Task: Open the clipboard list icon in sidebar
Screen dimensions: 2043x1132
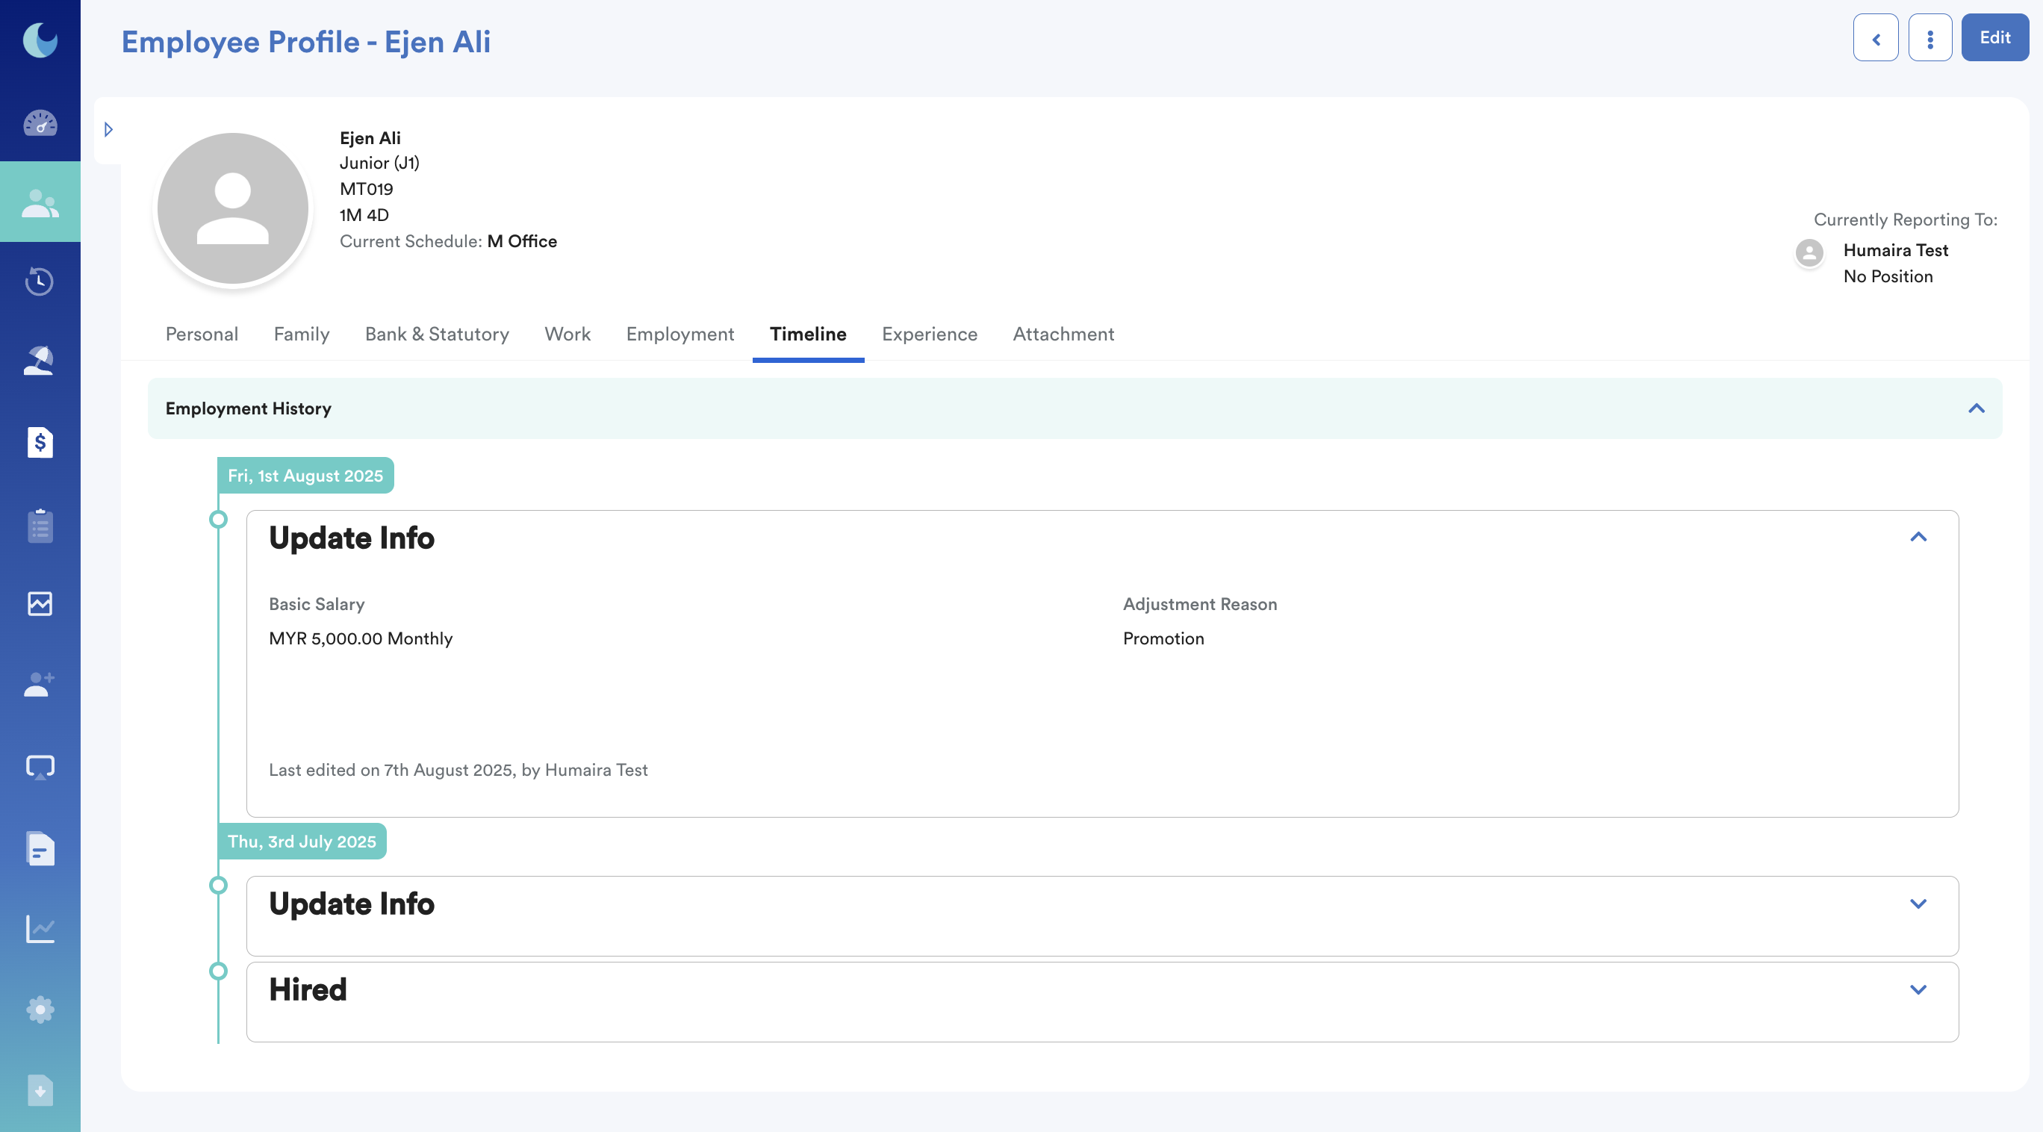Action: point(40,525)
